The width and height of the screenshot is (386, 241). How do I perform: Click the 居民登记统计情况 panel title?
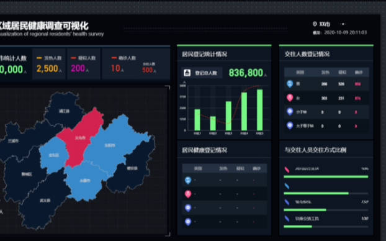205,54
